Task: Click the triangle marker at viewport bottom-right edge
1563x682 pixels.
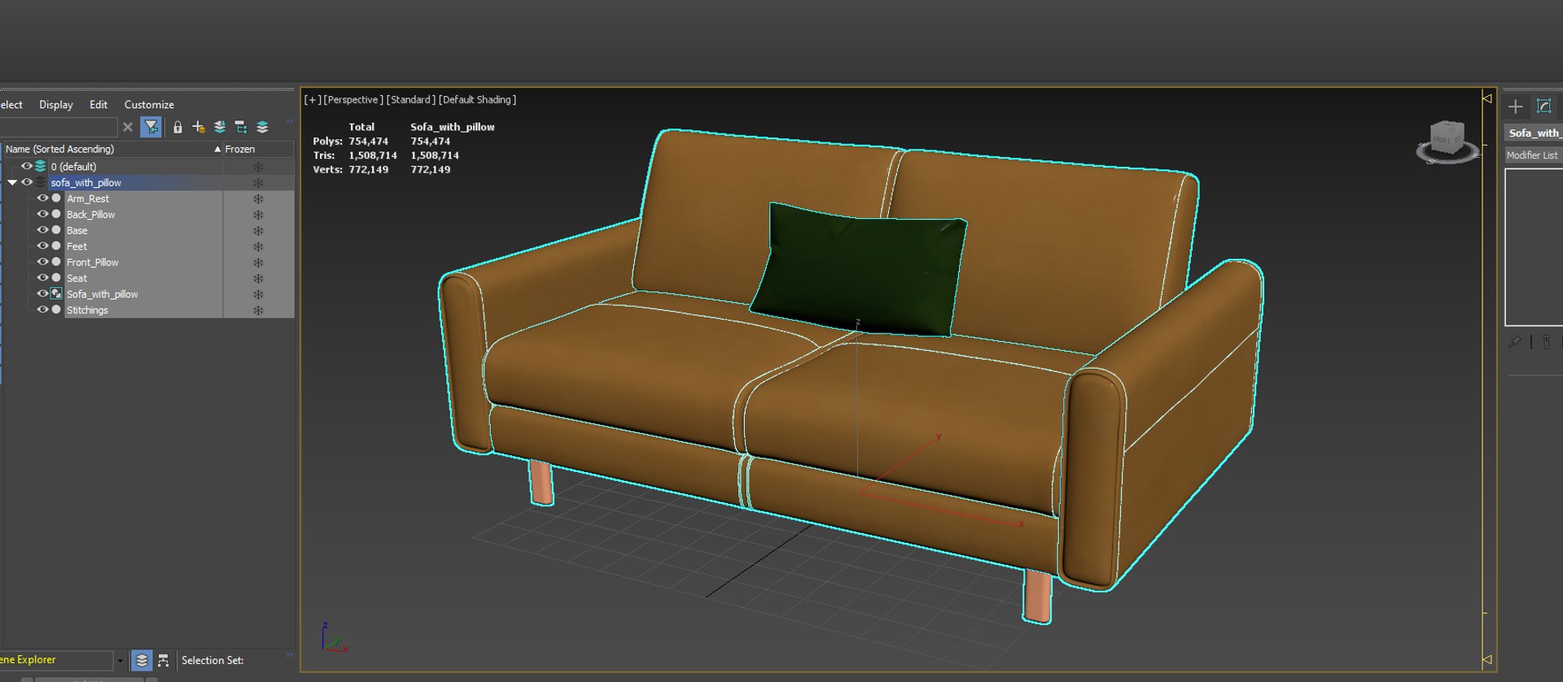Action: pyautogui.click(x=1486, y=660)
